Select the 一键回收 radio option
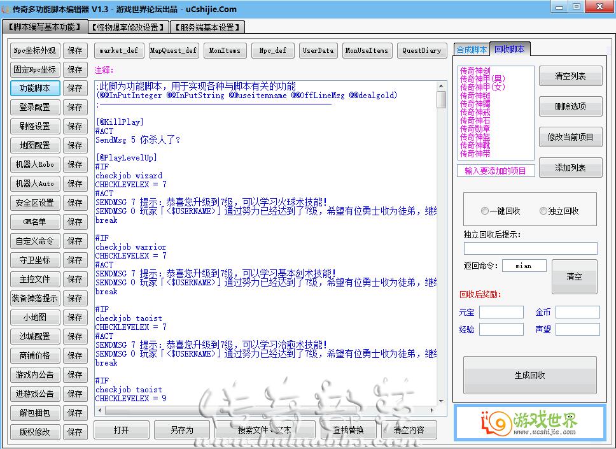Viewport: 616px width, 449px height. pyautogui.click(x=500, y=211)
